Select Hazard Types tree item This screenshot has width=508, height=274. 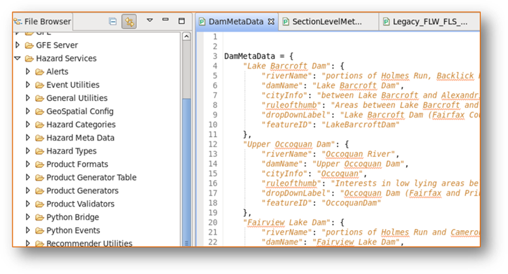pos(71,151)
